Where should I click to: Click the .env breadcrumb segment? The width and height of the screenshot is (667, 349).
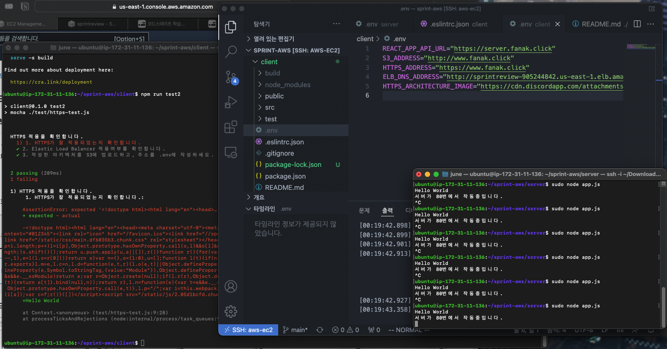click(395, 39)
